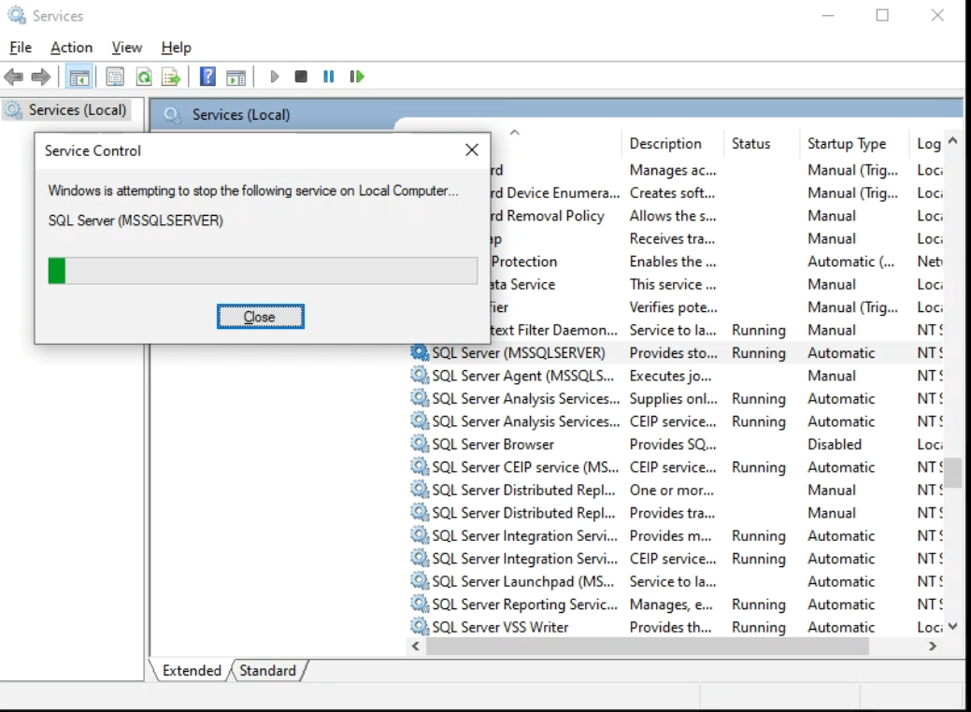
Task: Click the stop service progress bar
Action: [x=263, y=271]
